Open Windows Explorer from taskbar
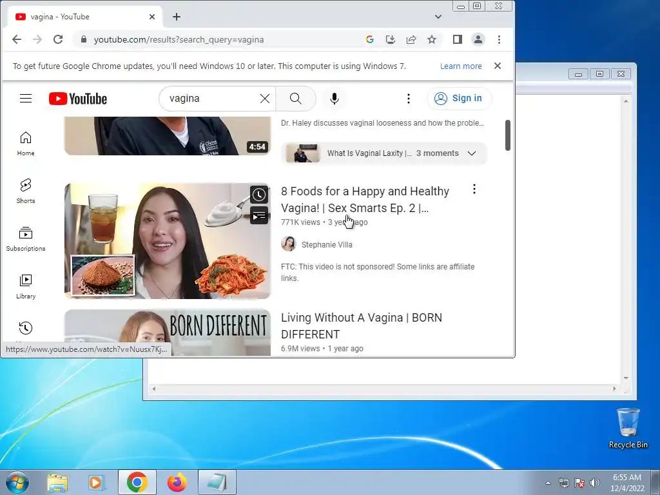Screen dimensions: 660x495 click(57, 482)
